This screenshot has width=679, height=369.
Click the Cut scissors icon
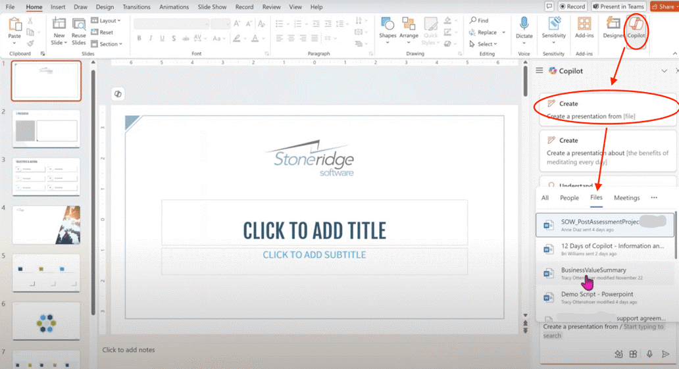(30, 21)
